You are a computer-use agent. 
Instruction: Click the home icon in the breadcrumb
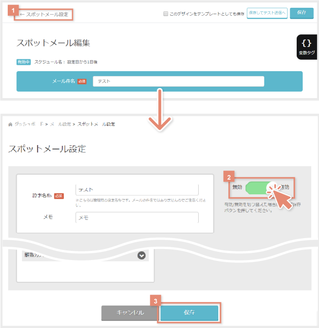click(10, 125)
